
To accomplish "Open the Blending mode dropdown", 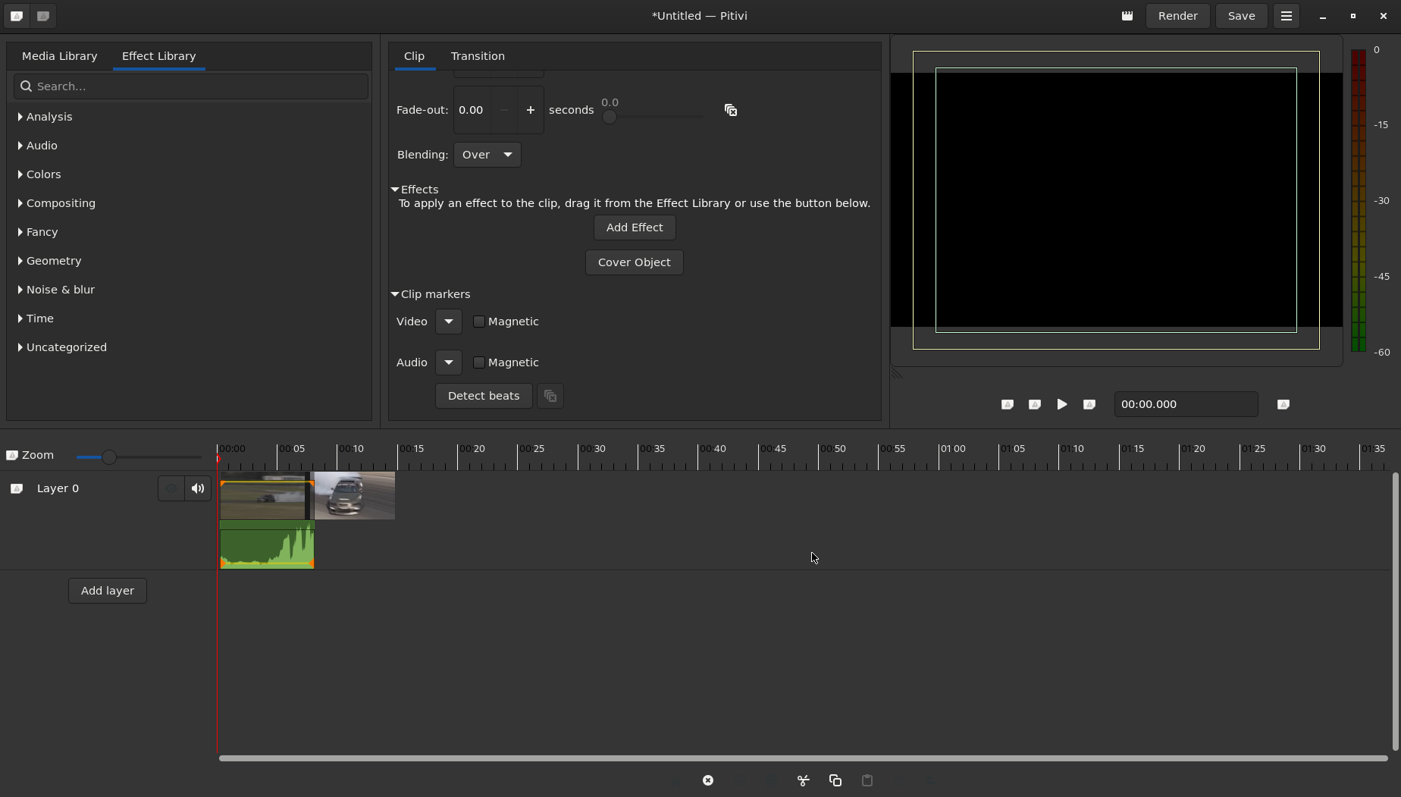I will pyautogui.click(x=487, y=155).
